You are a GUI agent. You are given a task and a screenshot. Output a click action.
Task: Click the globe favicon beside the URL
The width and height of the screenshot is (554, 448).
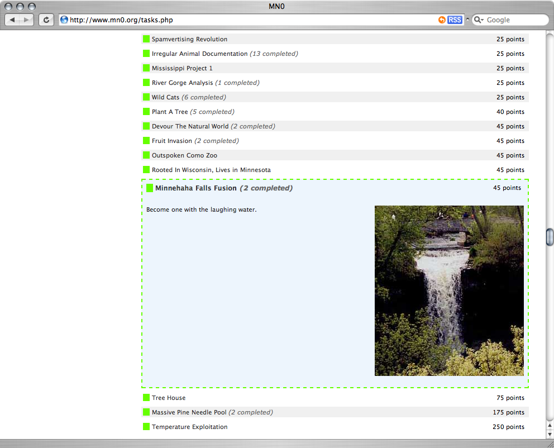point(64,20)
